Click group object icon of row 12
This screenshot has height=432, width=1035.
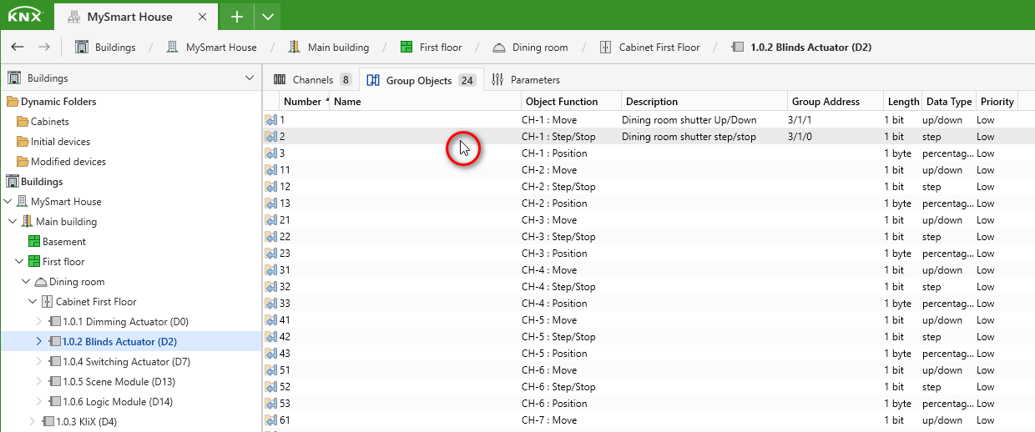point(271,187)
